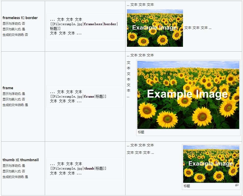Click the code block containing thumb|标题 syntax

[x=85, y=168]
